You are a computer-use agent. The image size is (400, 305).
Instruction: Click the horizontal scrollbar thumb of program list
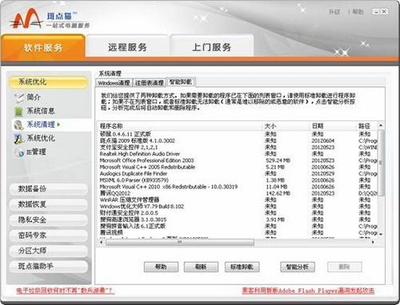[180, 242]
